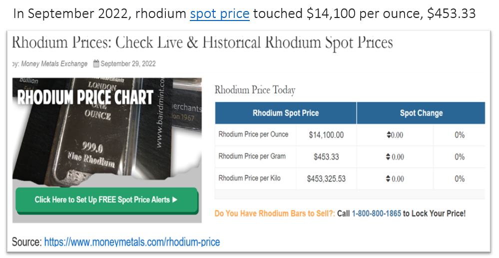This screenshot has height=258, width=499.
Task: Click the calendar icon beside September 29, 2022
Action: (x=96, y=63)
